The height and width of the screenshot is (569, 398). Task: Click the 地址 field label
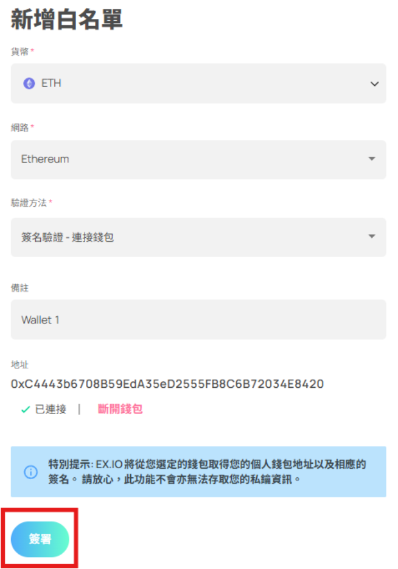point(20,365)
